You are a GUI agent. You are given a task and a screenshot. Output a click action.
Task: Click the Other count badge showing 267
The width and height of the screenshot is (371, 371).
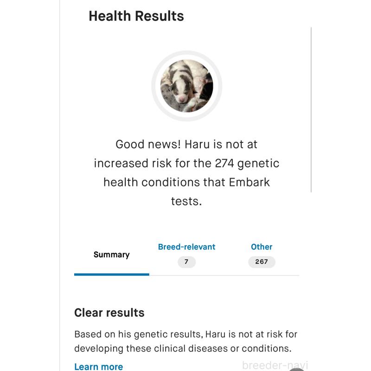pos(262,262)
